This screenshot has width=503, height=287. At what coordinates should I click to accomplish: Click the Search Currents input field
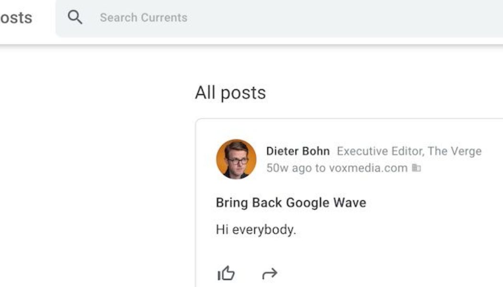tap(144, 17)
